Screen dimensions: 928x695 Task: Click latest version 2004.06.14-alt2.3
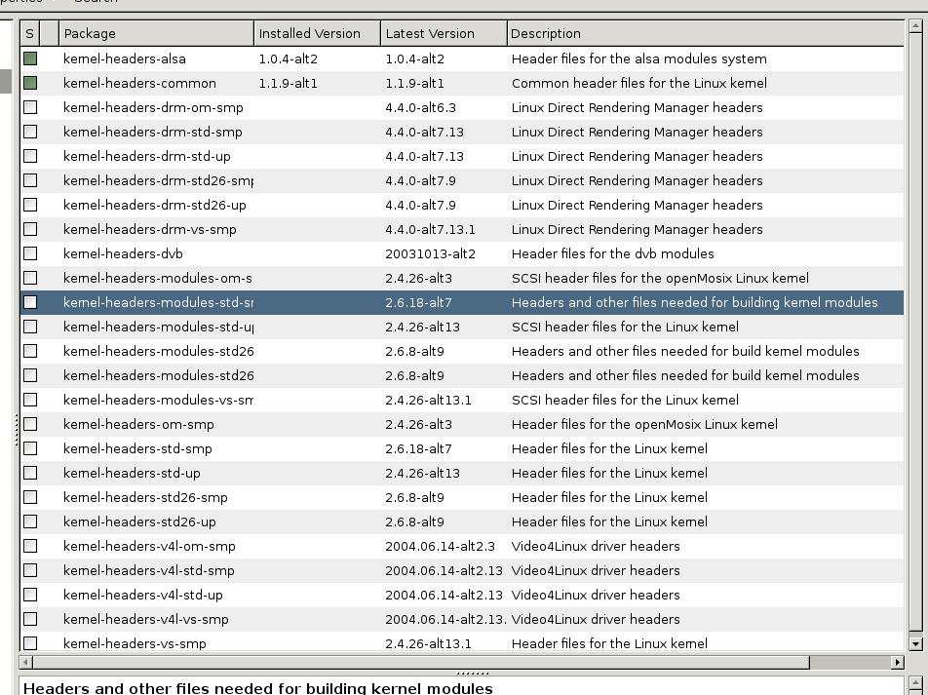pyautogui.click(x=440, y=546)
